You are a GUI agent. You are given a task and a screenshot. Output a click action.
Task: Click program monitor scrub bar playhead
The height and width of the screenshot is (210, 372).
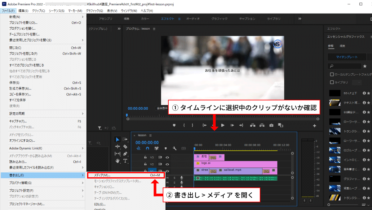pyautogui.click(x=126, y=116)
